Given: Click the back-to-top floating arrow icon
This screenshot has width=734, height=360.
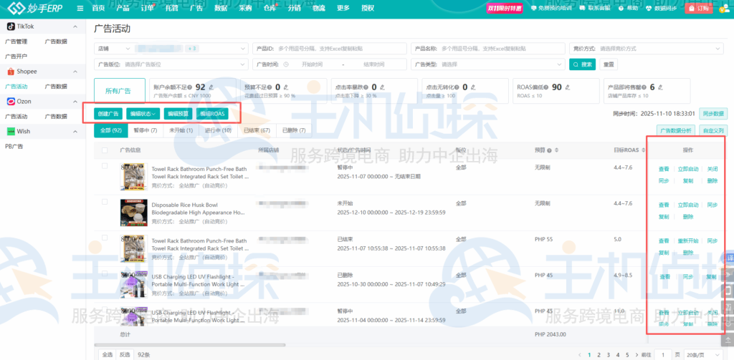Looking at the screenshot, I should tap(729, 341).
